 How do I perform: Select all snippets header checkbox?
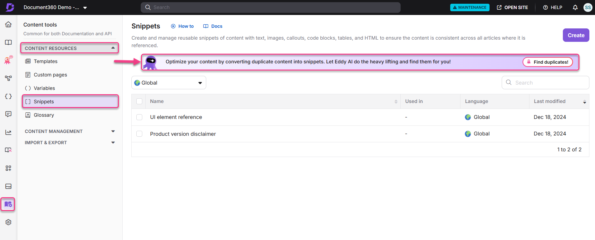pos(139,101)
